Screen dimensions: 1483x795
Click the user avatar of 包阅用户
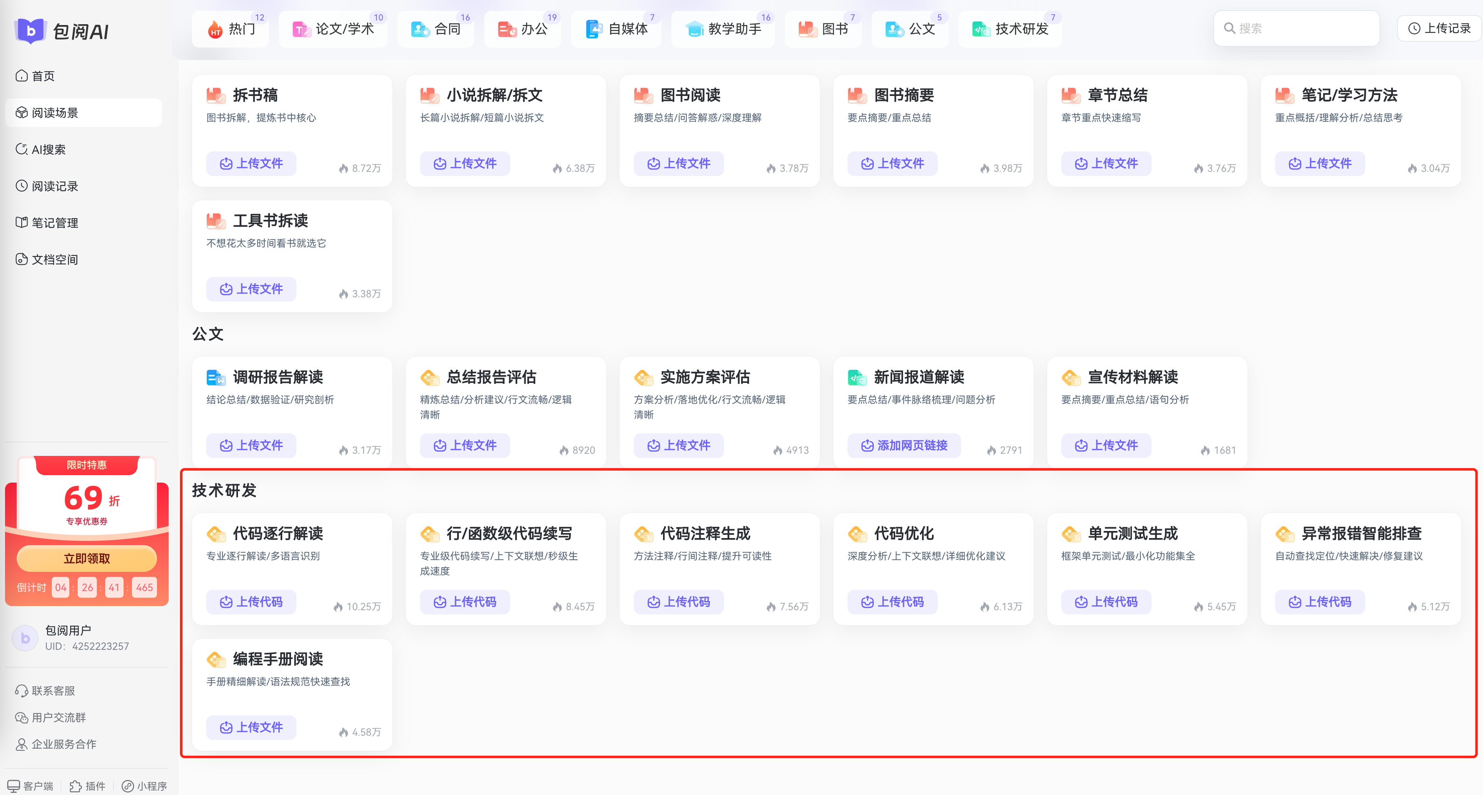click(25, 638)
